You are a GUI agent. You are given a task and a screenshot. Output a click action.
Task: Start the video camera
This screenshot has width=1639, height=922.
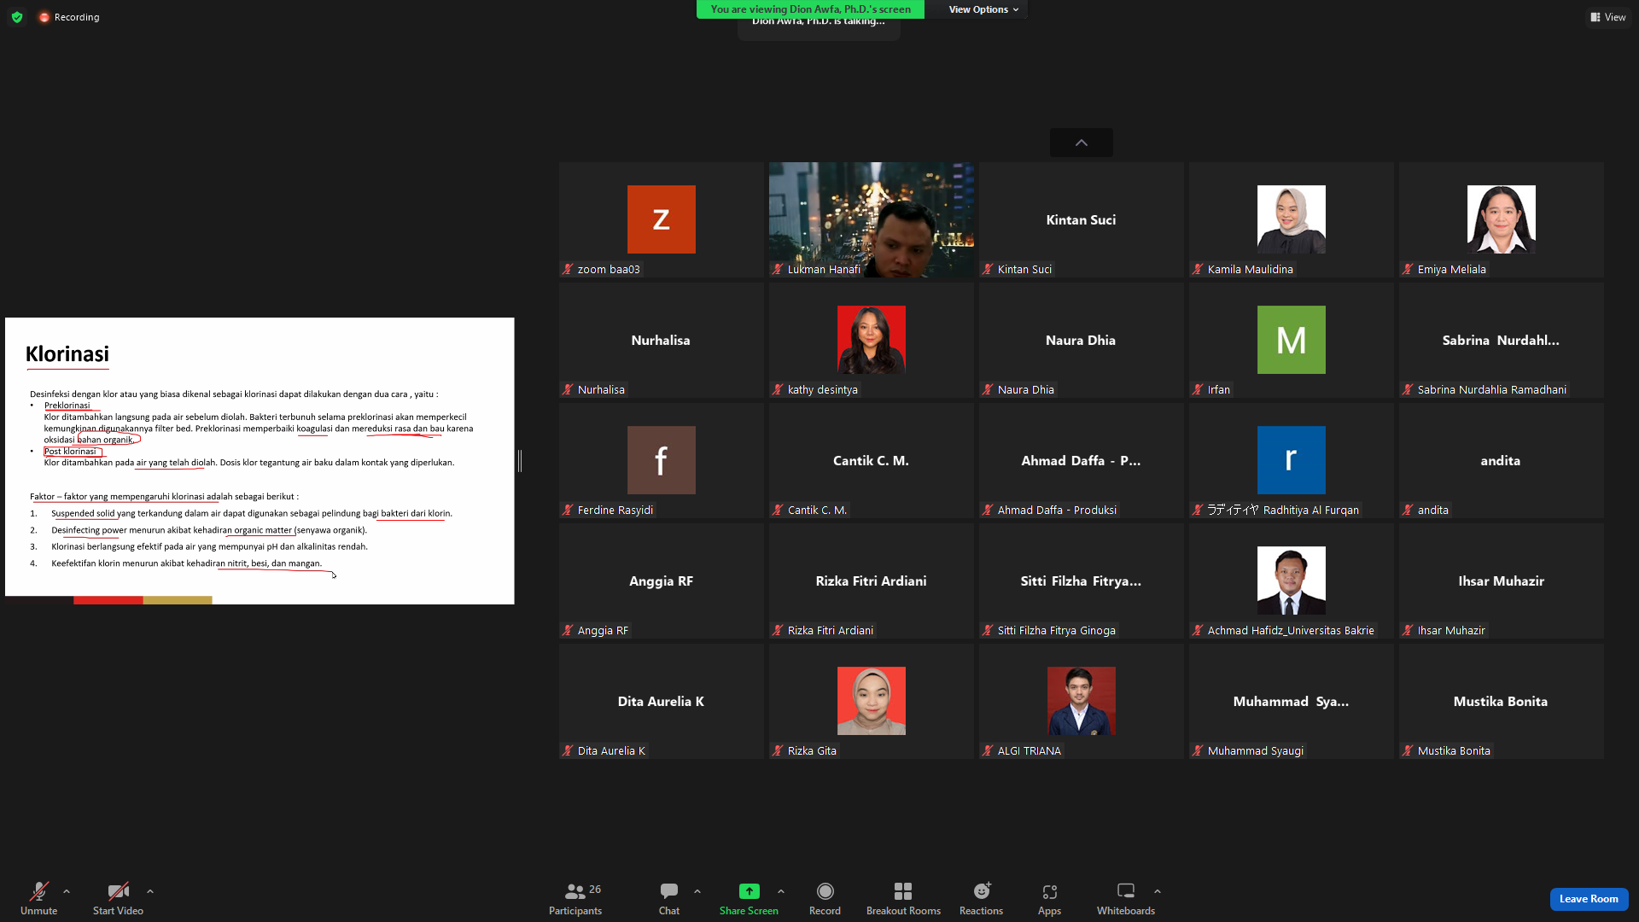[118, 898]
